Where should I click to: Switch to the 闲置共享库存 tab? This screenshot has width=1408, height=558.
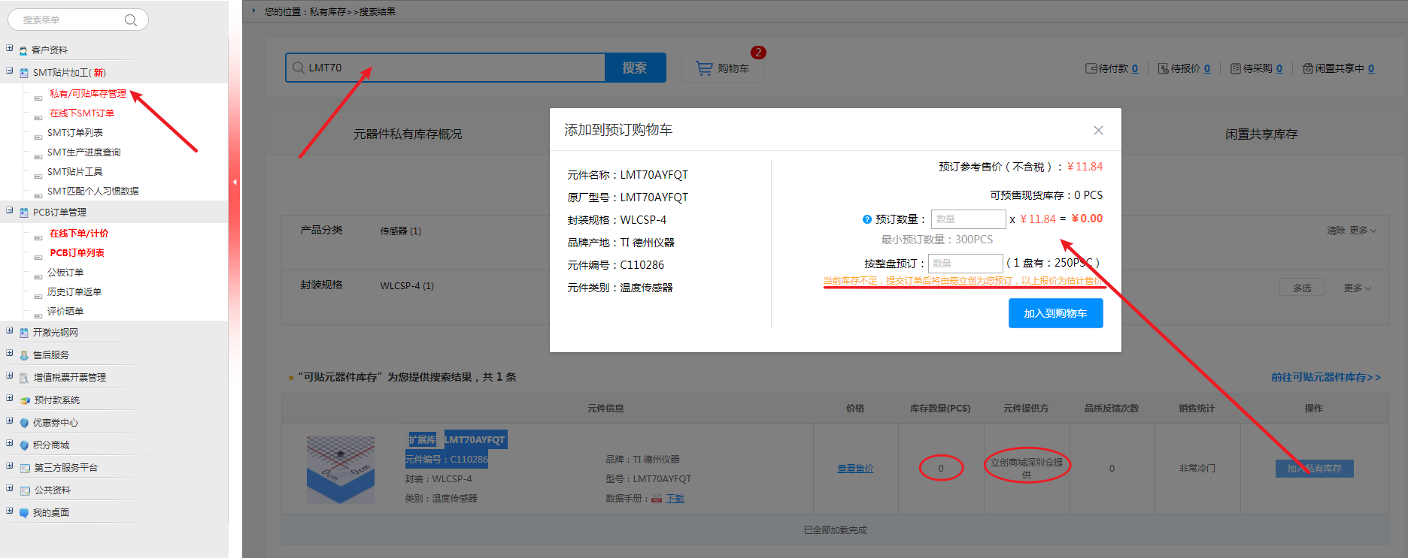1261,134
